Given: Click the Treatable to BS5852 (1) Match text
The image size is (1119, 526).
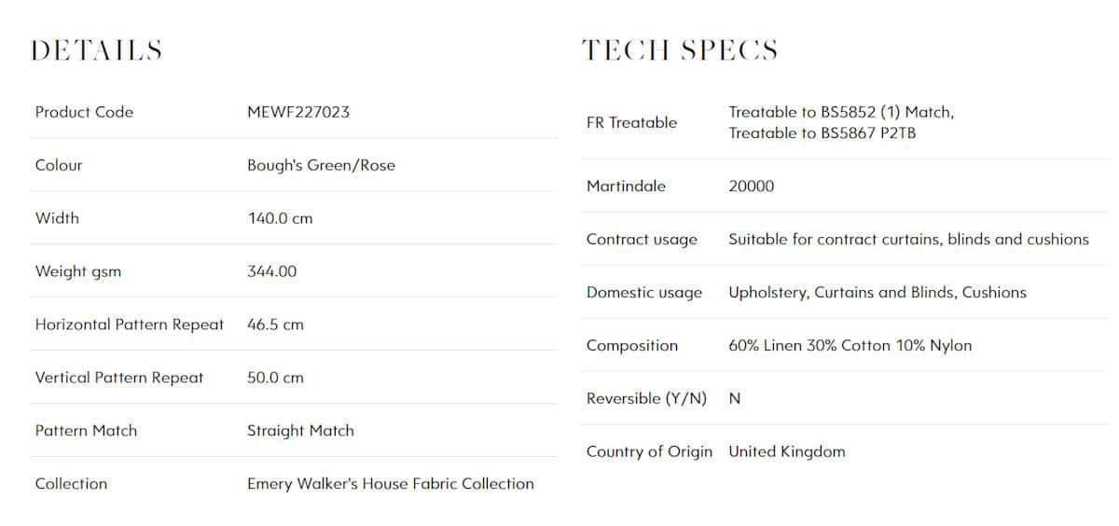Looking at the screenshot, I should pyautogui.click(x=841, y=112).
